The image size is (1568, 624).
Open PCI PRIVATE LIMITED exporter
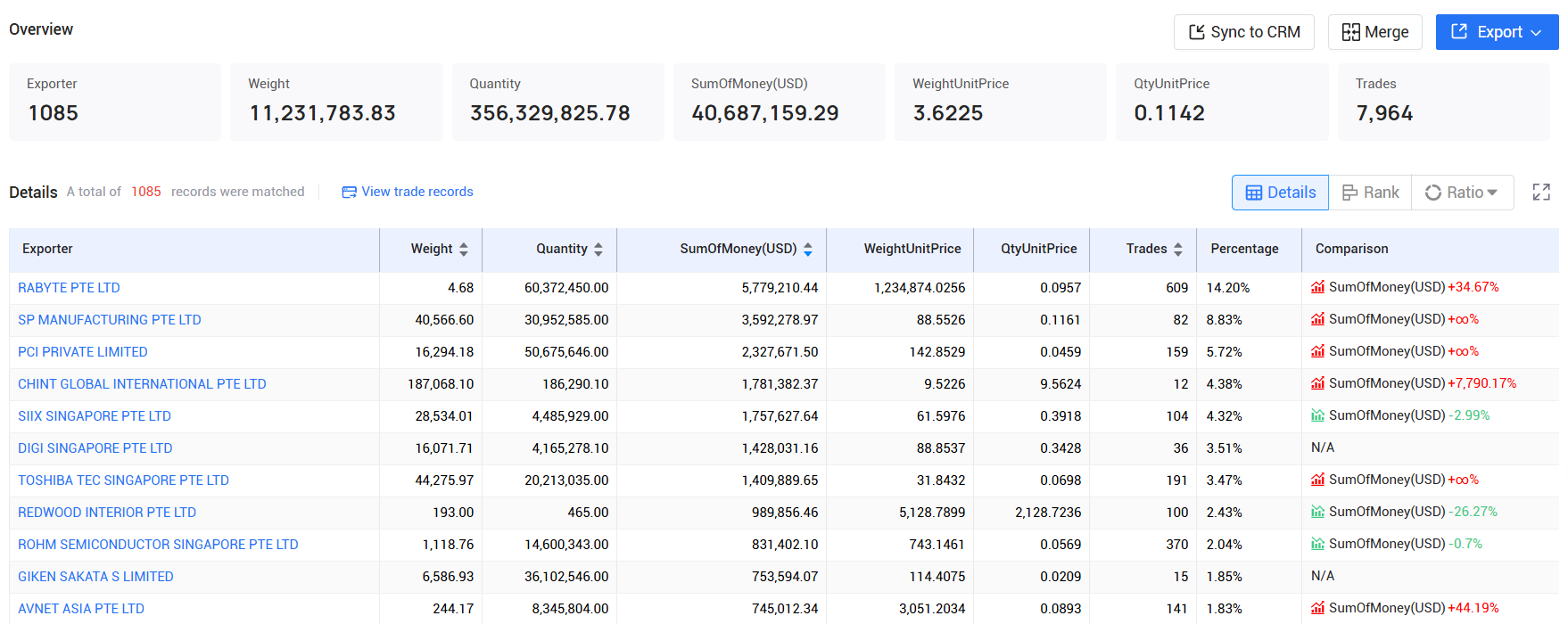coord(83,352)
